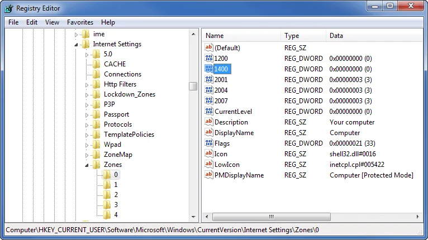Select the PMDisplayName string icon

209,175
